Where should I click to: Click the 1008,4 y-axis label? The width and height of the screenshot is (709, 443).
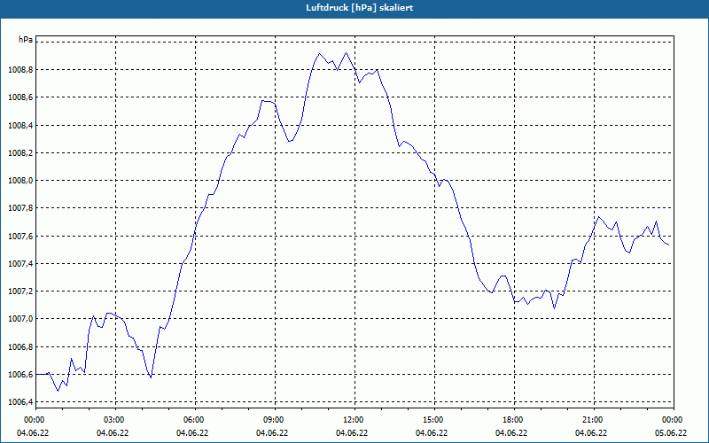click(x=20, y=125)
